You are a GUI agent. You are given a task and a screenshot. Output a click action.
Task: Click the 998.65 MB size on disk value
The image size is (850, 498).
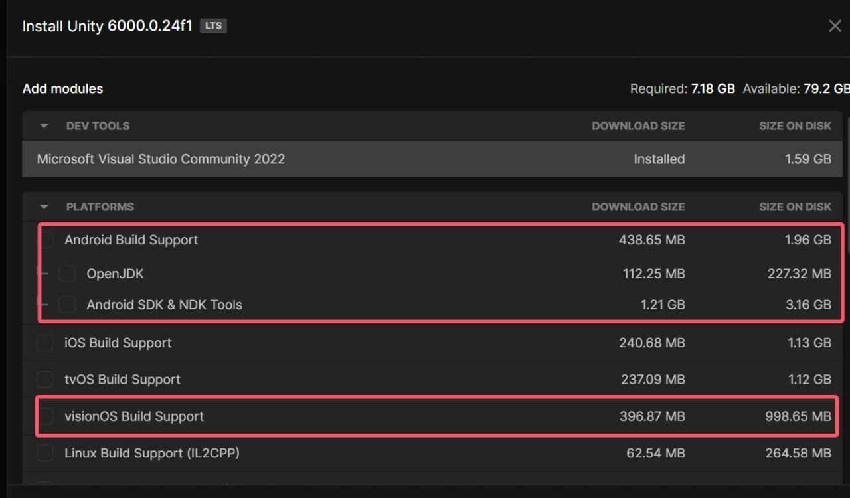[x=798, y=416]
